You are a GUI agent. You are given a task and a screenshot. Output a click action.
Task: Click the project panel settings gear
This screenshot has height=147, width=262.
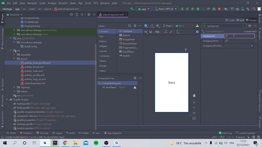(x=89, y=15)
